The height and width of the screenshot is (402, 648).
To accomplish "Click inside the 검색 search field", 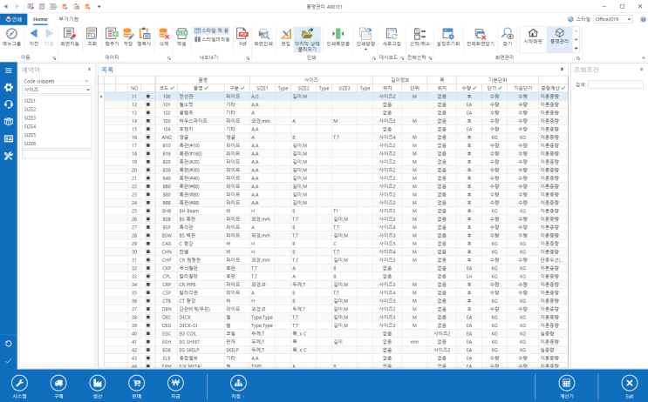I will 616,84.
